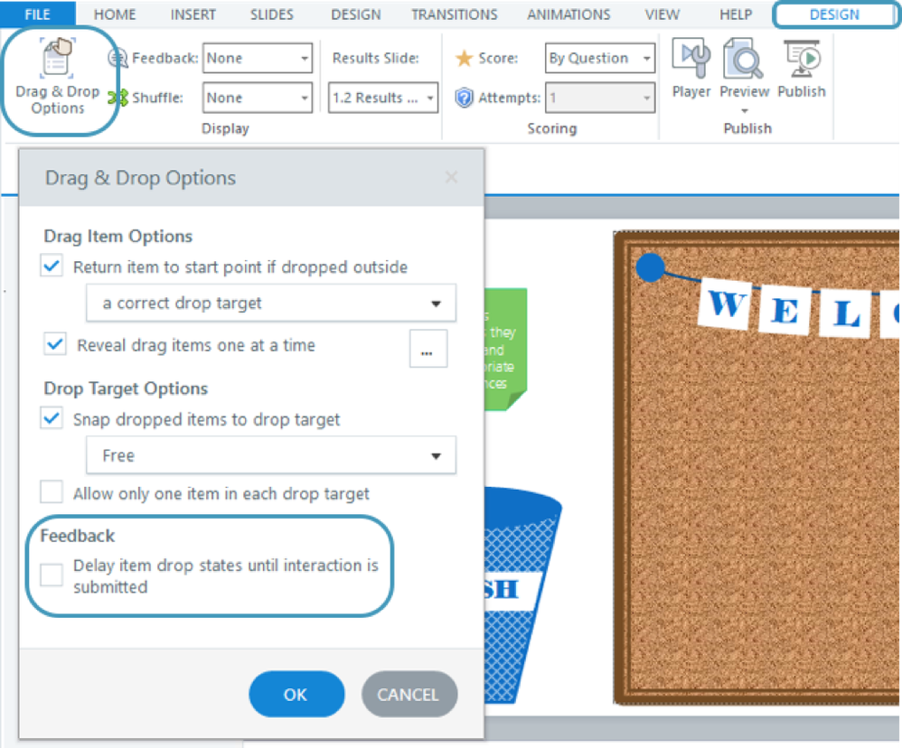Select the blue pushpin on corkboard
Viewport: 902px width, 748px height.
650,267
